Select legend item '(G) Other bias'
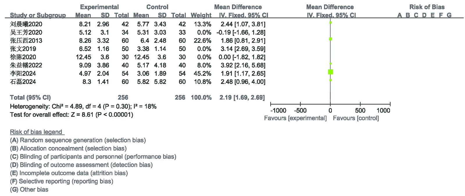465x196 pixels. (x=29, y=190)
